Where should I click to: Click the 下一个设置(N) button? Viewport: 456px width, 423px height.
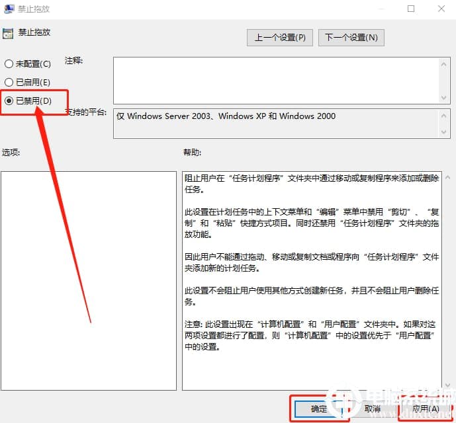(x=351, y=38)
